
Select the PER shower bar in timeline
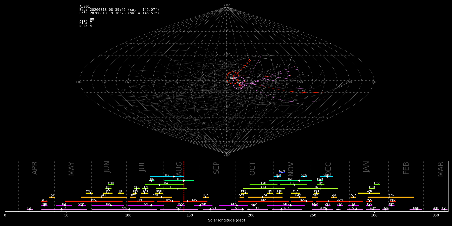[171, 189]
